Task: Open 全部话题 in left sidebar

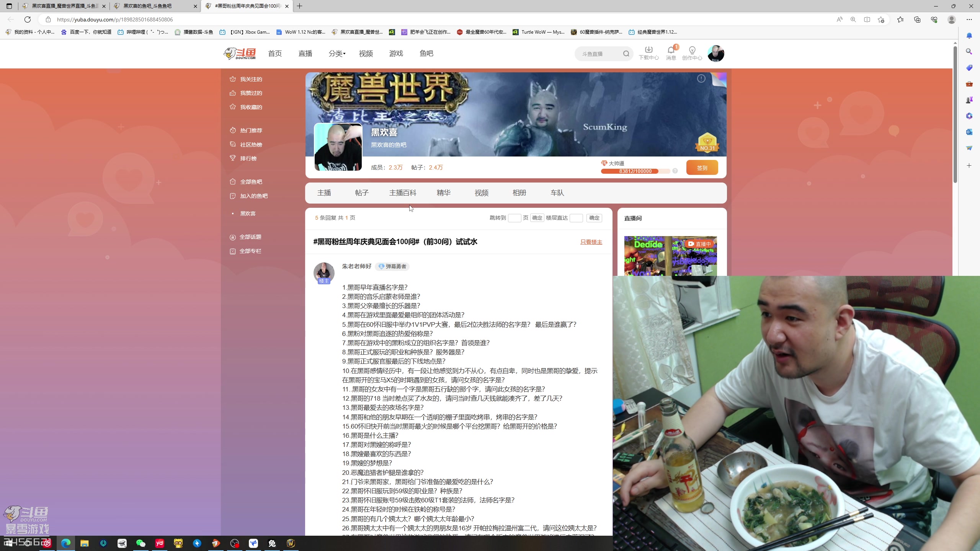Action: tap(245, 237)
